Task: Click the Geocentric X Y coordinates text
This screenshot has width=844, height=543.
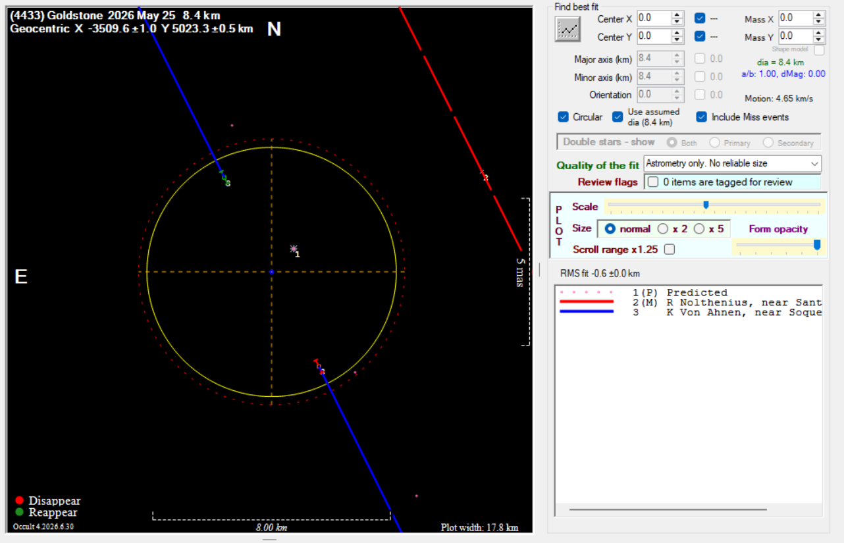Action: click(x=131, y=28)
